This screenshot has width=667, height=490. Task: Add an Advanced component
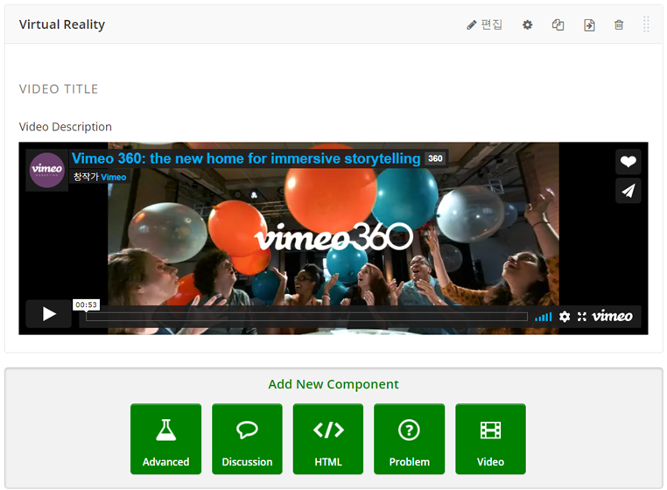pos(166,438)
